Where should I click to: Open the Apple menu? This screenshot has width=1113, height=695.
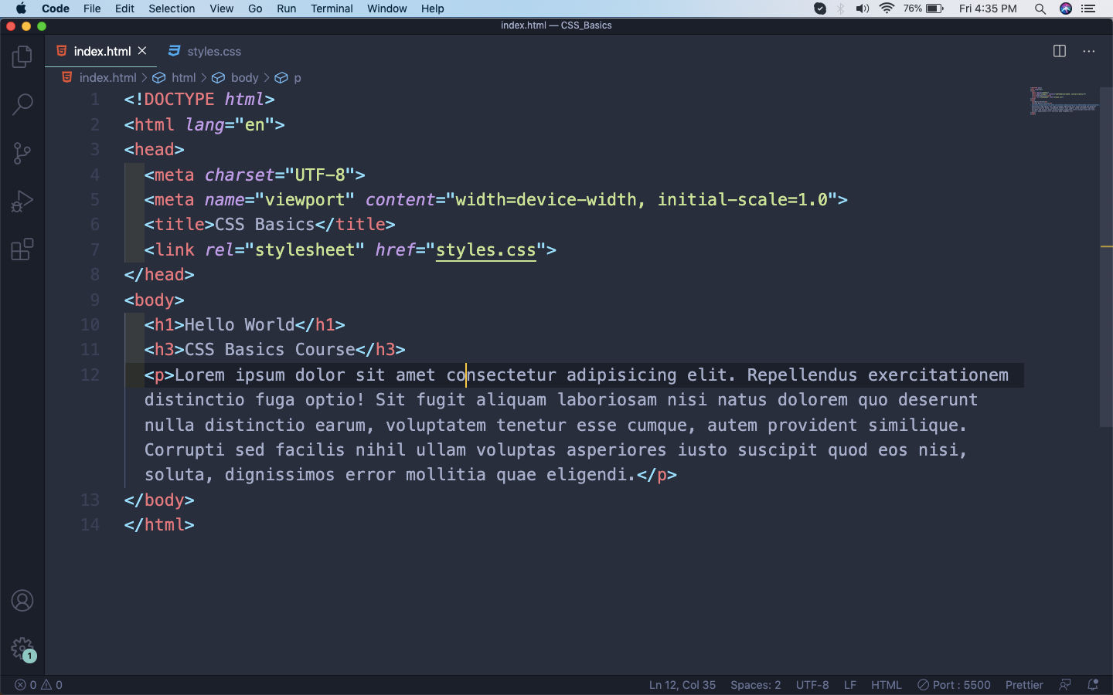pos(21,8)
